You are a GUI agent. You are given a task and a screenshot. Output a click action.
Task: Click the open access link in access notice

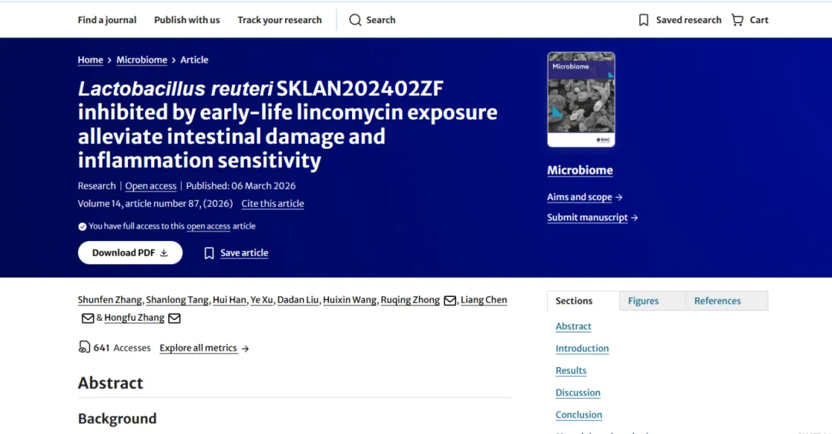coord(208,226)
